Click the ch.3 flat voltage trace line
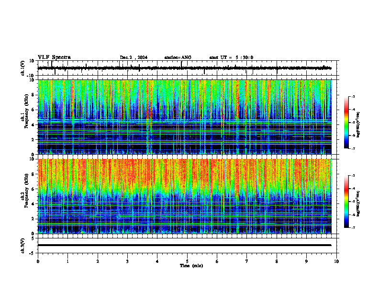The width and height of the screenshot is (379, 293). coord(184,245)
